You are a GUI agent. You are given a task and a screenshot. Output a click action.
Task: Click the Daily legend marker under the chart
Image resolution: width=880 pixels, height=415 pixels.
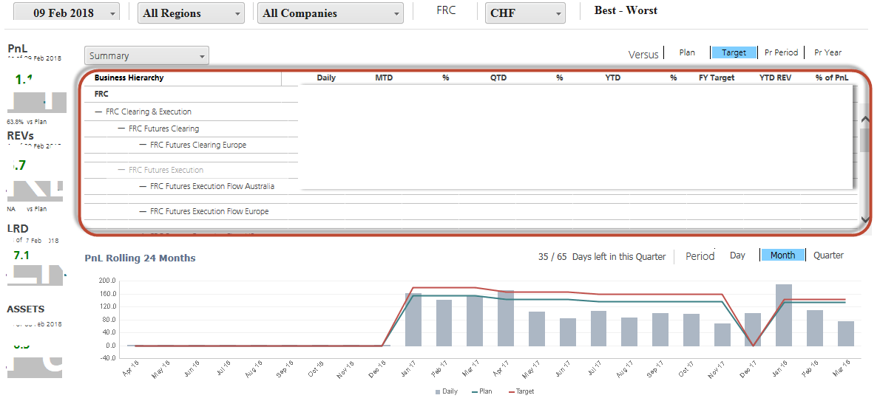click(438, 391)
